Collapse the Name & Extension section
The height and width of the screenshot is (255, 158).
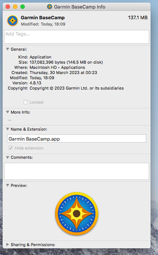(x=7, y=129)
